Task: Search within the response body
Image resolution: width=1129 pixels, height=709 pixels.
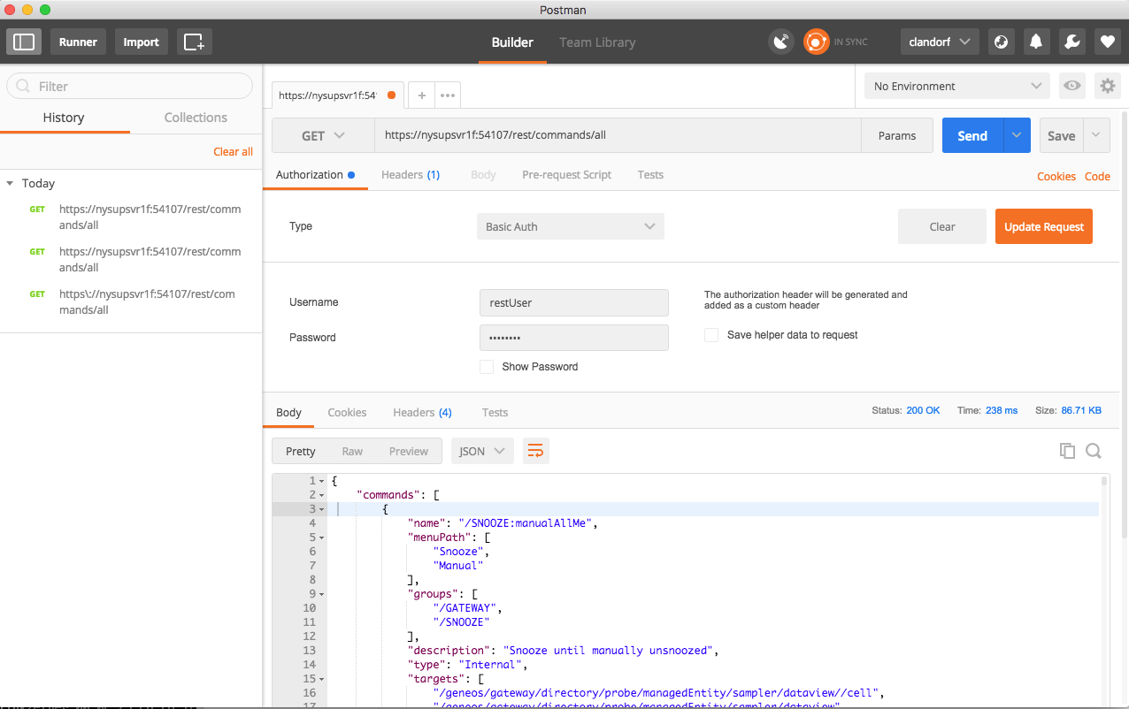Action: click(1094, 451)
